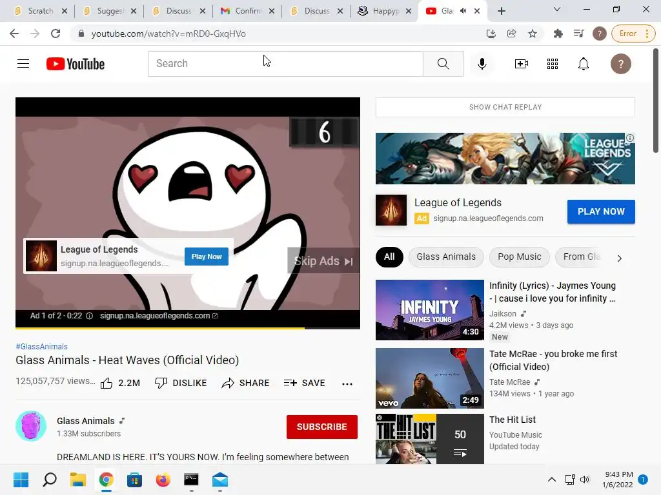
Task: Open the more actions three-dot menu
Action: [x=347, y=383]
